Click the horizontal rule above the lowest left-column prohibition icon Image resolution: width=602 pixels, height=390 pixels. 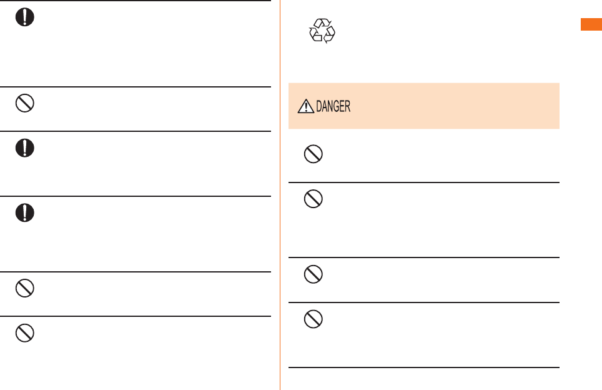click(x=136, y=317)
